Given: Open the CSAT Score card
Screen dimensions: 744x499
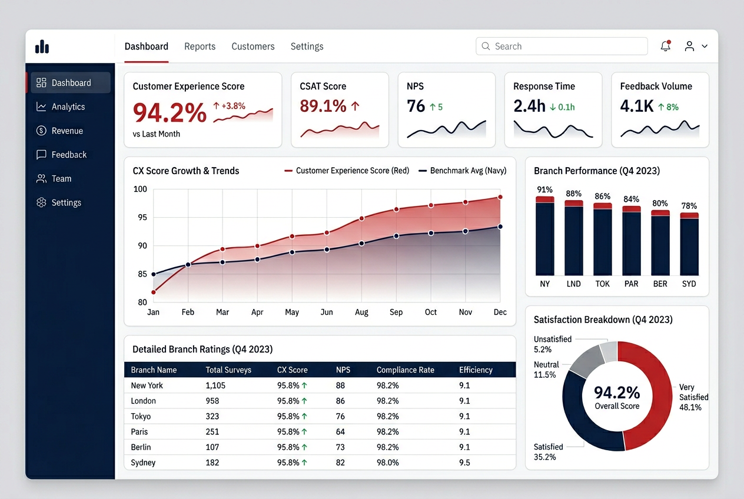Looking at the screenshot, I should click(340, 109).
